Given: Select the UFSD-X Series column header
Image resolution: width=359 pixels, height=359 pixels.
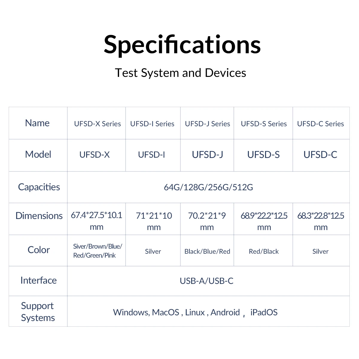Looking at the screenshot, I should [97, 124].
